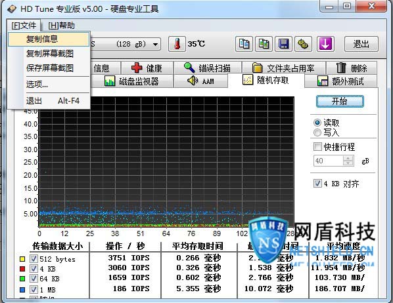The image size is (393, 303).
Task: Click the copy info toolbar icon
Action: coord(244,44)
